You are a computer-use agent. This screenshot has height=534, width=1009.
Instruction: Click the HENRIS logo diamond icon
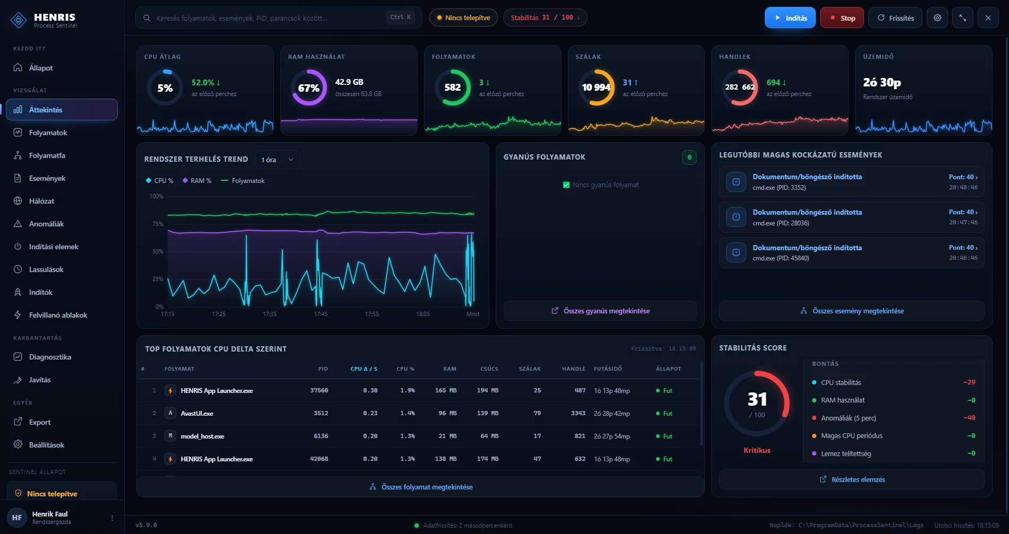[x=19, y=20]
